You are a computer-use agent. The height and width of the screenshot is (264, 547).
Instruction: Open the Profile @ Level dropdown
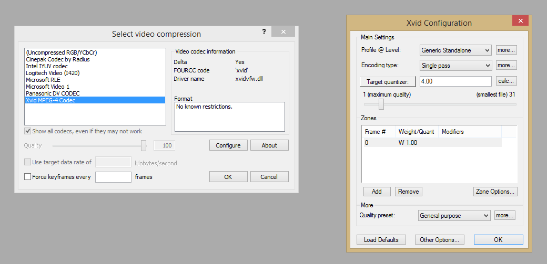(455, 50)
